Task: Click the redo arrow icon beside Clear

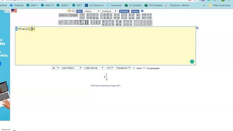Action: tap(74, 11)
